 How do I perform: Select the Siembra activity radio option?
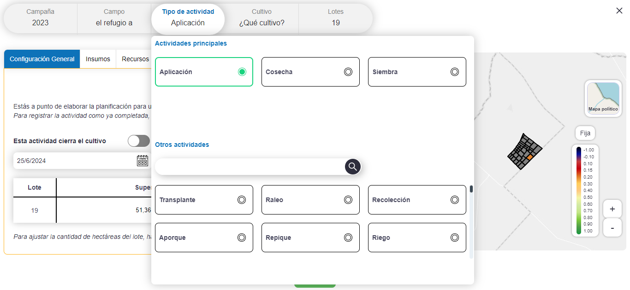(455, 72)
